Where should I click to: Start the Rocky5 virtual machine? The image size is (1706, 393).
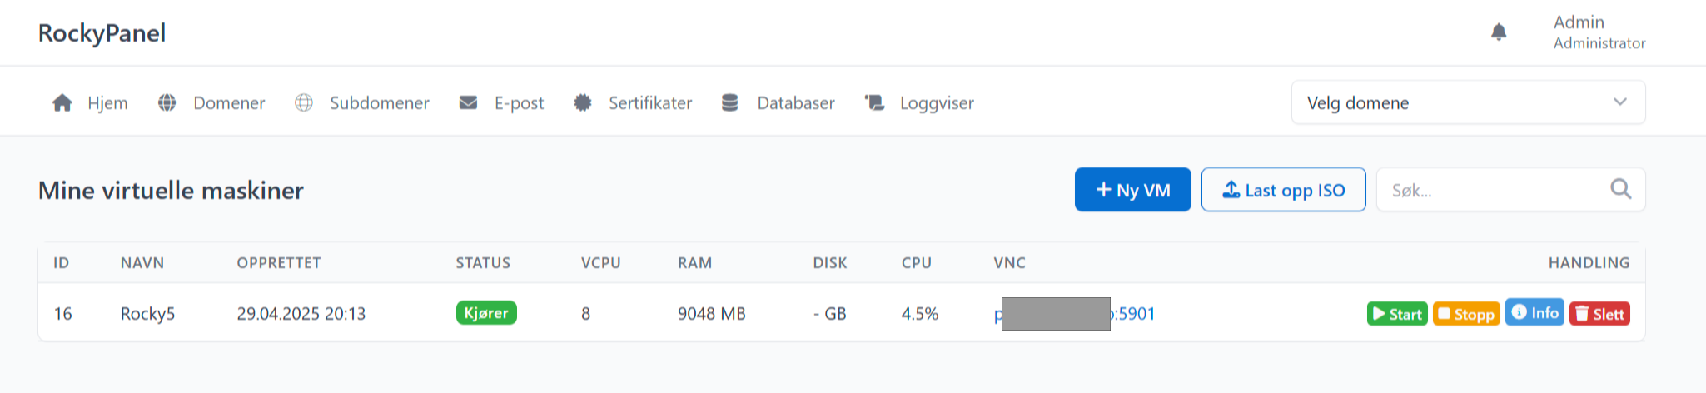click(x=1396, y=314)
